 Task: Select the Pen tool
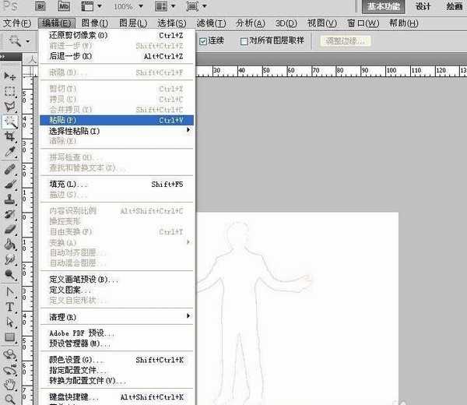coord(9,292)
